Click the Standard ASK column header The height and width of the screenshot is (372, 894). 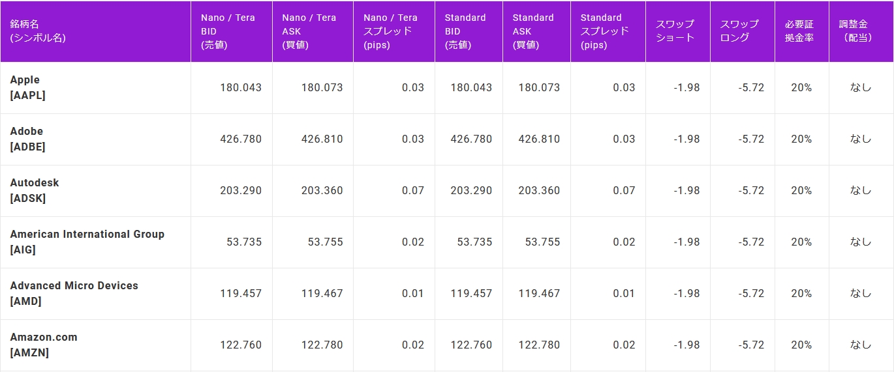pos(533,31)
